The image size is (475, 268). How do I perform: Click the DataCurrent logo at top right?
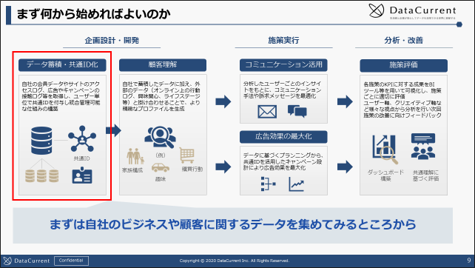(412, 11)
